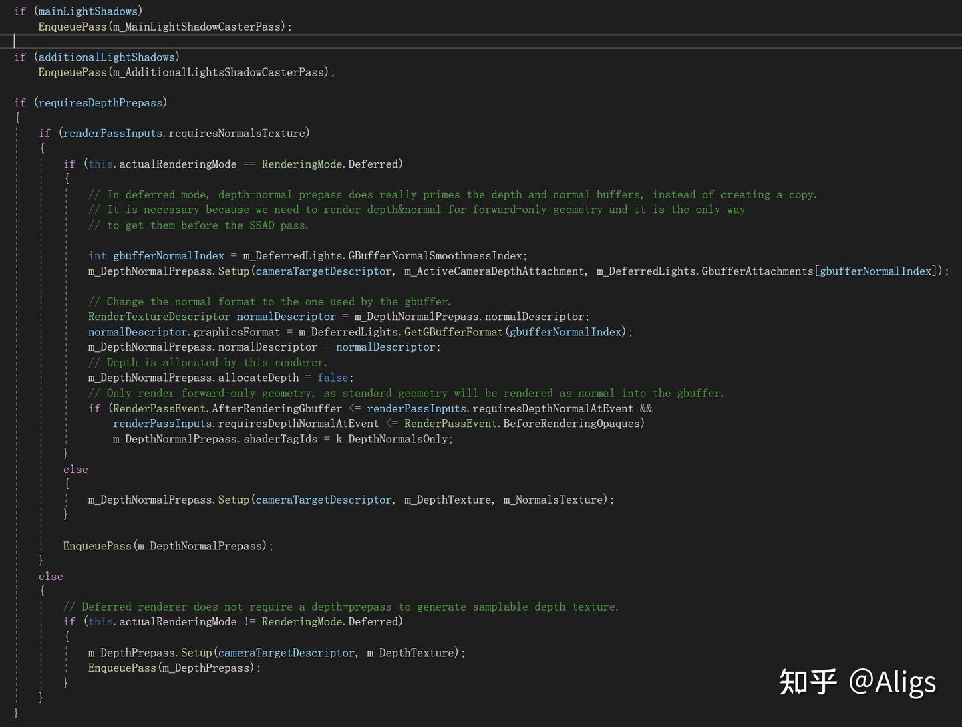This screenshot has height=727, width=962.
Task: Click the requiresDepthPrepass condition
Action: coord(101,102)
